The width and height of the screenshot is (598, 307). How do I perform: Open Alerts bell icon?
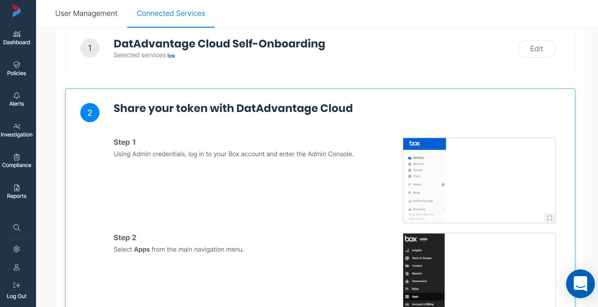pos(17,96)
